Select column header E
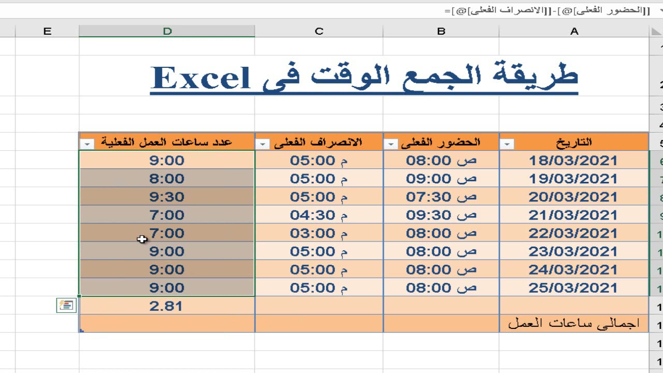Image resolution: width=663 pixels, height=373 pixels. [x=47, y=31]
